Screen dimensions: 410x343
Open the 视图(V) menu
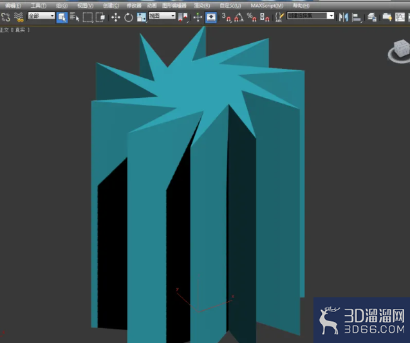coord(85,6)
